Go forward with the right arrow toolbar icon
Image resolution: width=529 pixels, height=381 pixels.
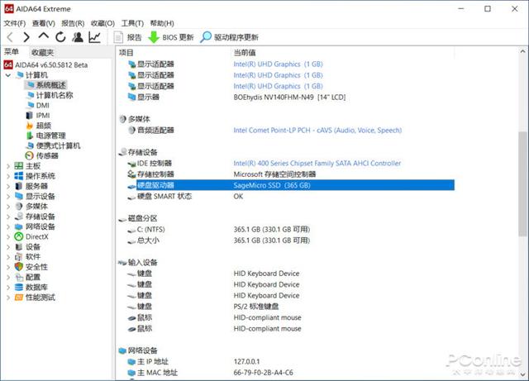26,37
